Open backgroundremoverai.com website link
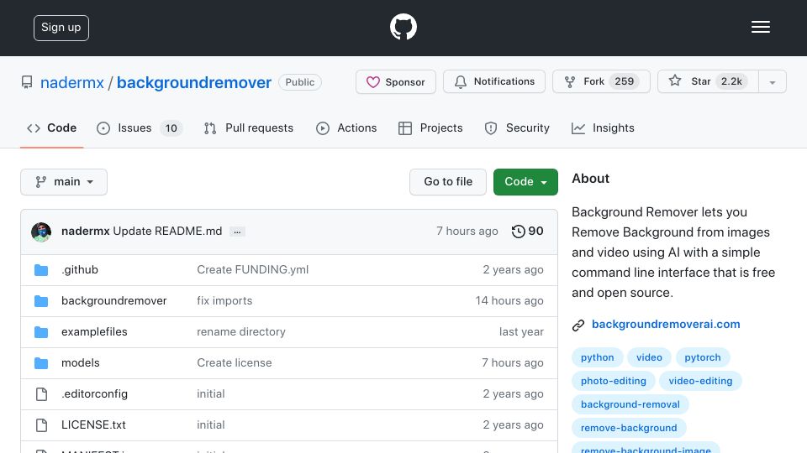The height and width of the screenshot is (453, 807). coord(666,324)
